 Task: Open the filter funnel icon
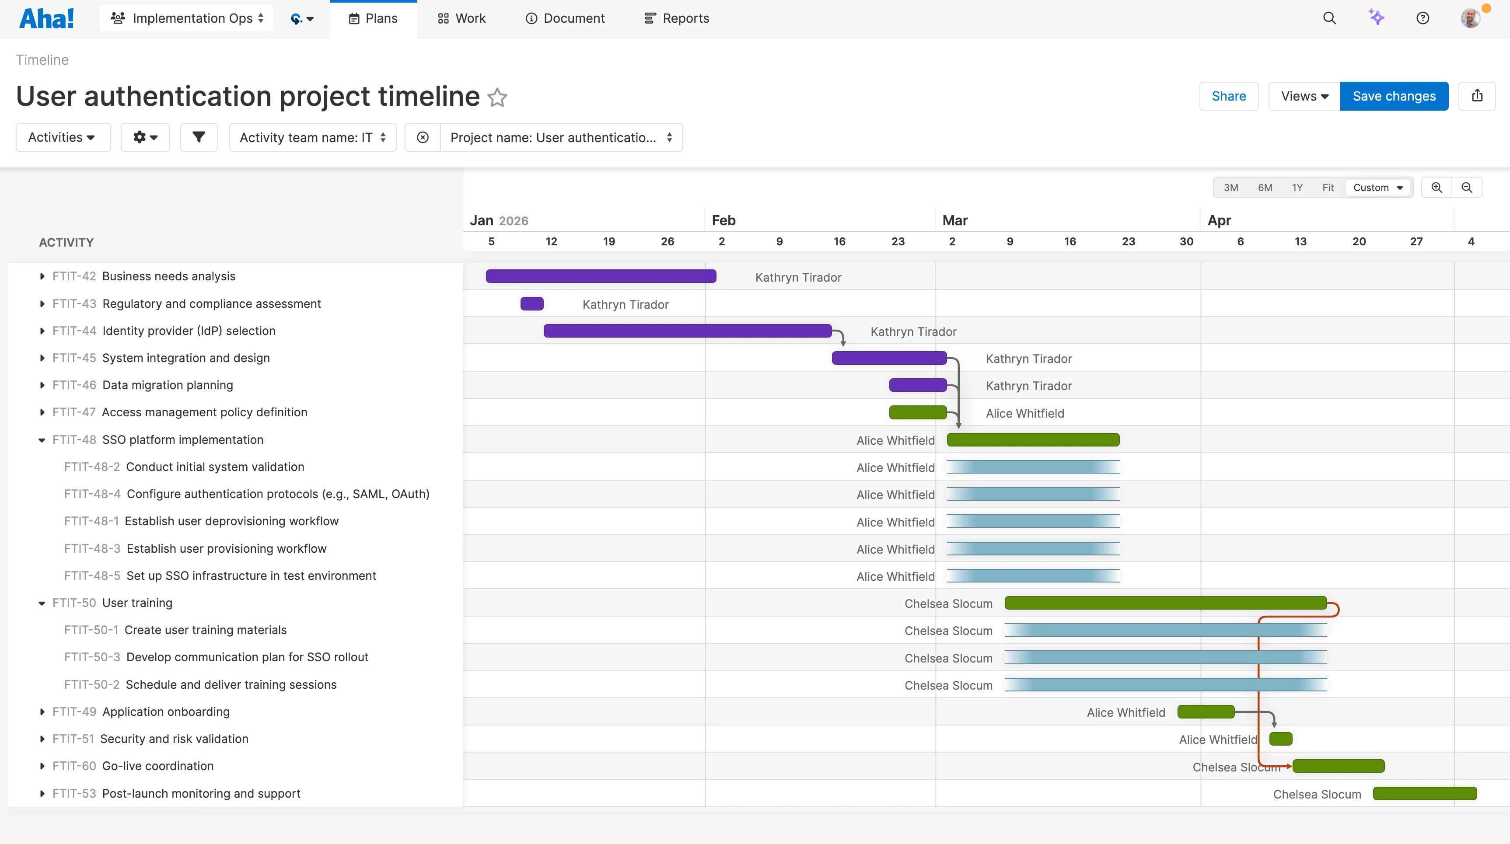199,137
